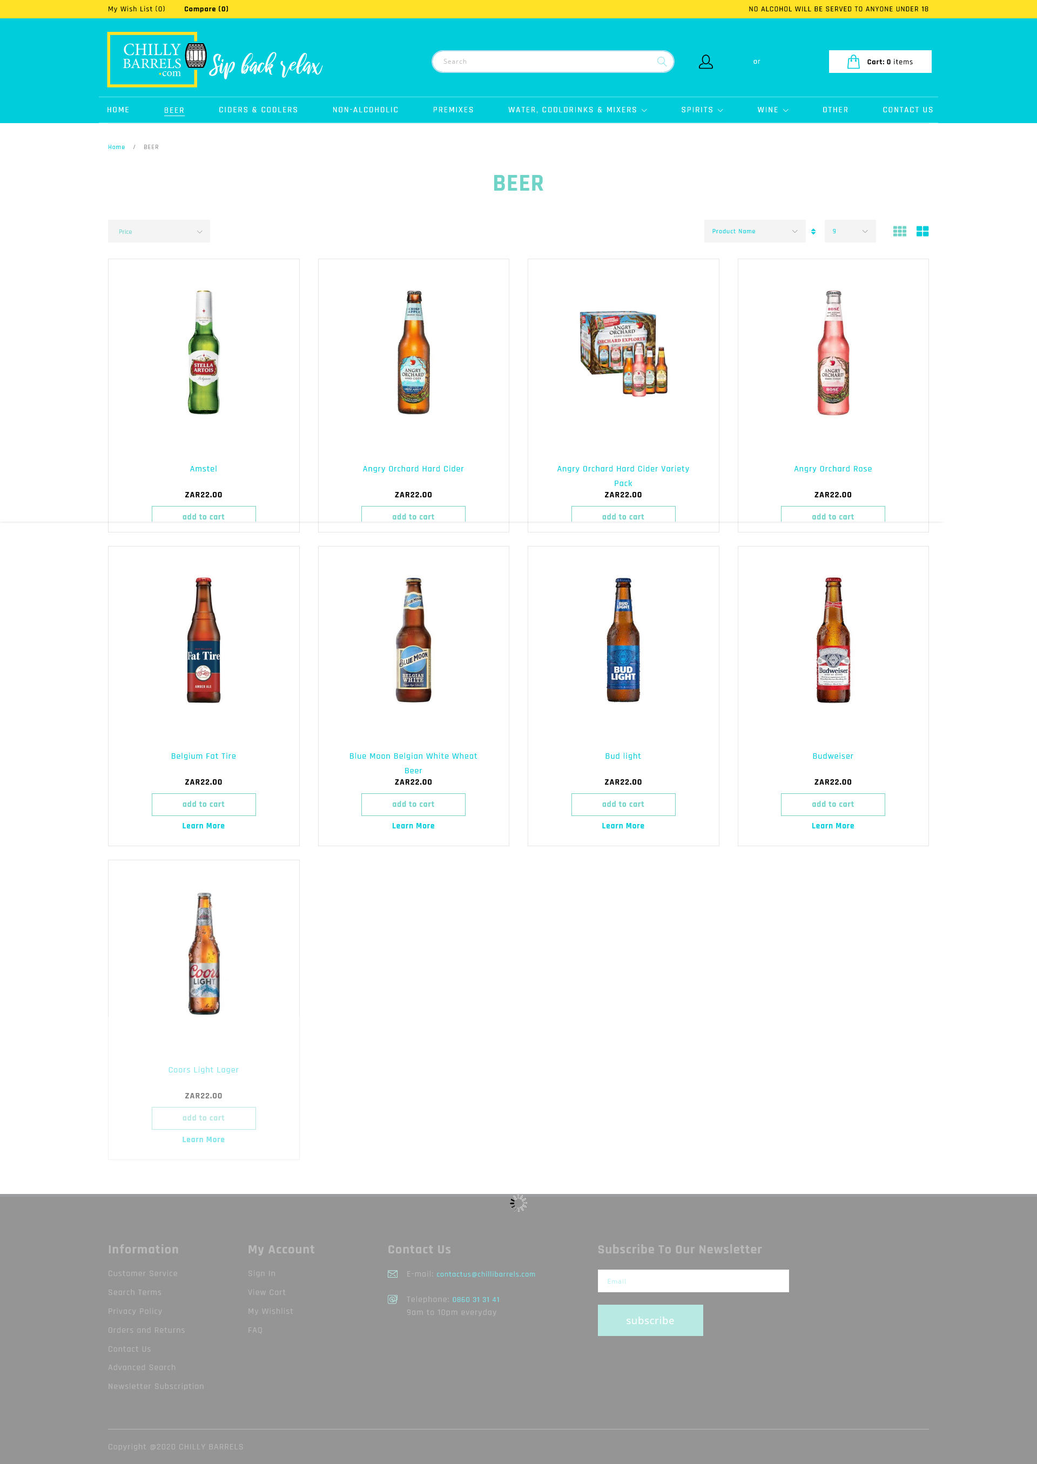Click the telephone icon in footer
This screenshot has height=1464, width=1037.
(393, 1299)
